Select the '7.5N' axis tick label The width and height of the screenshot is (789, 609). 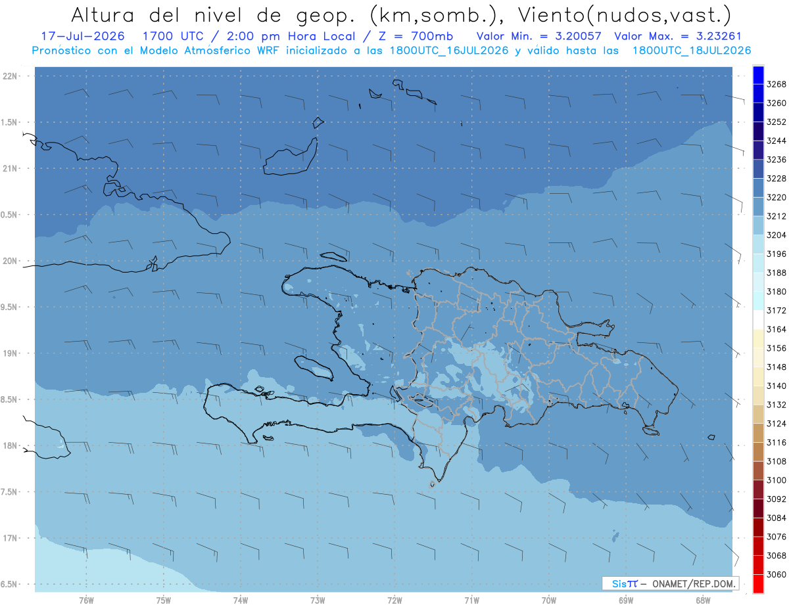point(10,492)
